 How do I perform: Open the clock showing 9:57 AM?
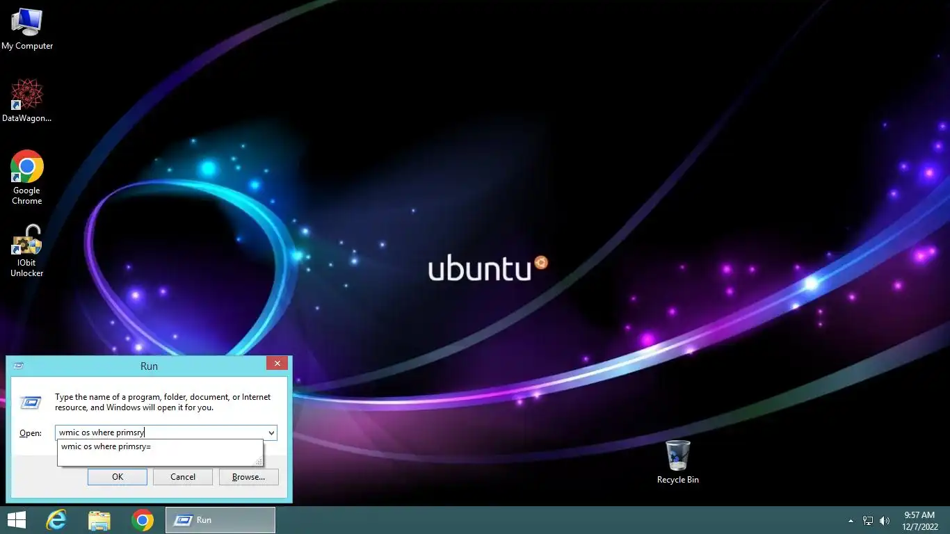pyautogui.click(x=919, y=515)
